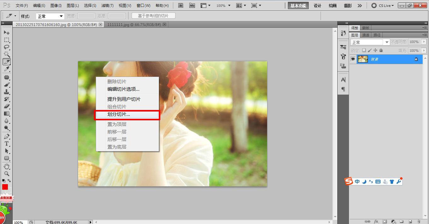Select the Brush tool
Viewport: 429px width, 224px height.
click(7, 85)
